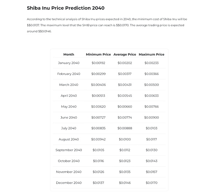
Task: Select the February 2040 row label
Action: point(69,74)
